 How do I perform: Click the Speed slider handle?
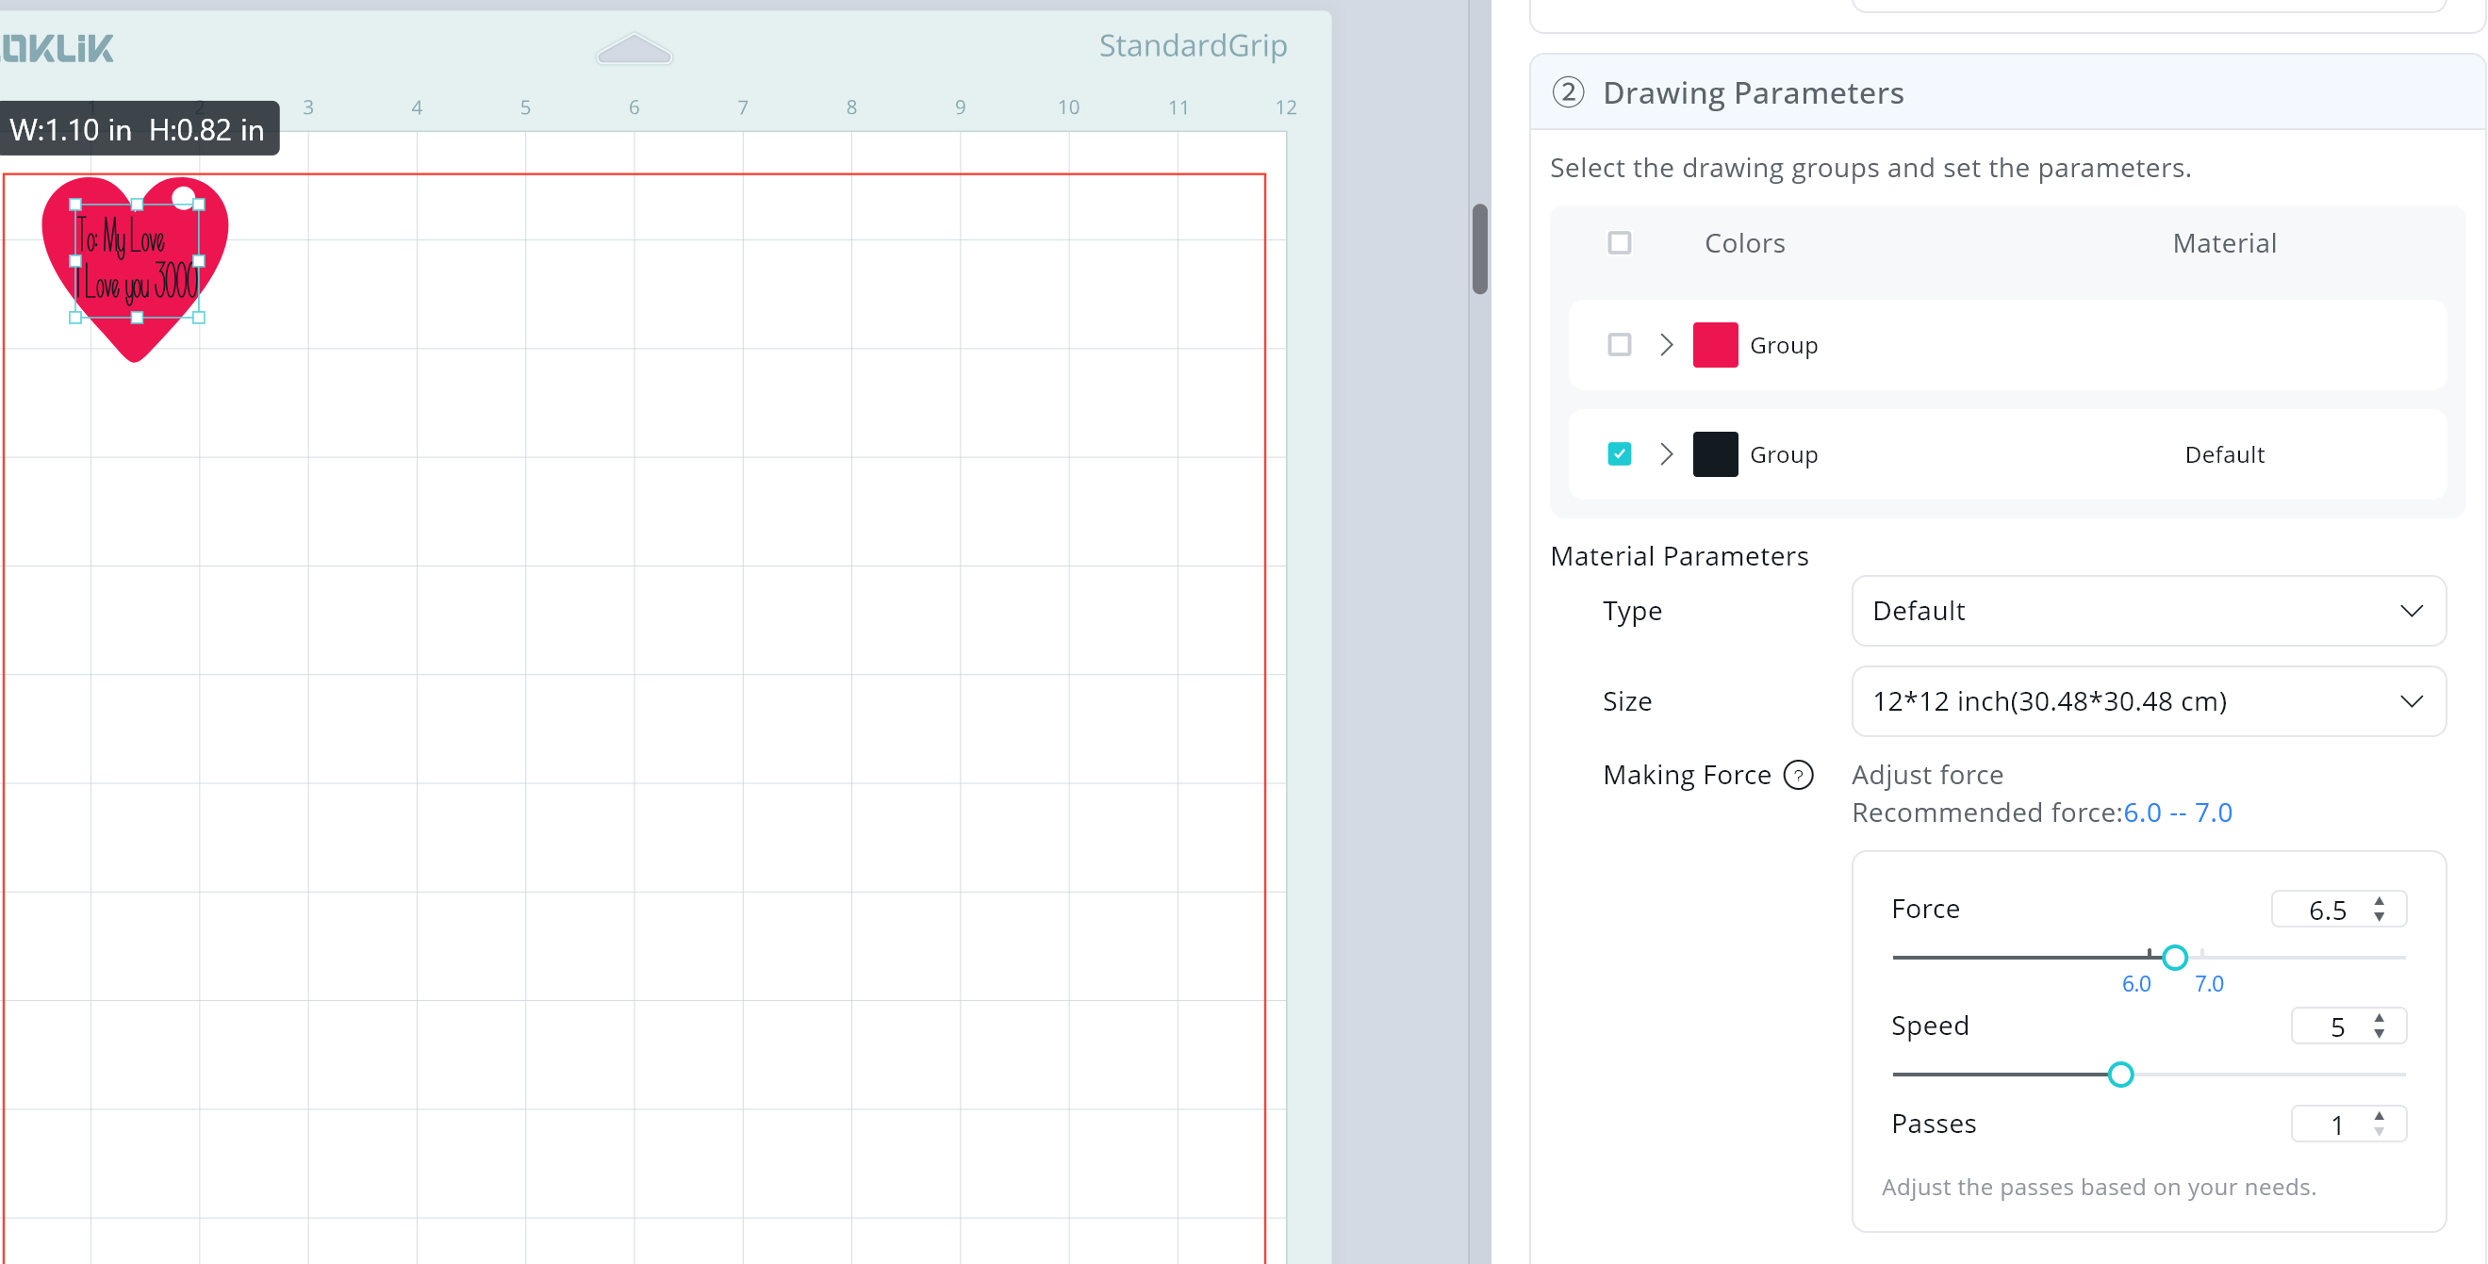pyautogui.click(x=2120, y=1074)
